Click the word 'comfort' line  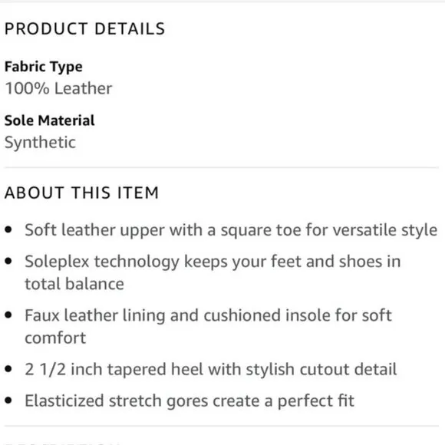(55, 338)
